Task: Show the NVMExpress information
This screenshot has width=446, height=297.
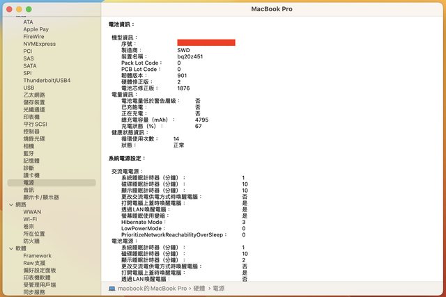Action: tap(39, 44)
